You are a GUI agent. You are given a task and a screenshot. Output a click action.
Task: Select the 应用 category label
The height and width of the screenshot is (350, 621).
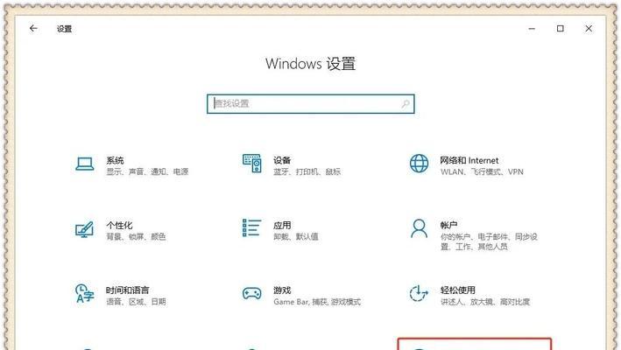(x=282, y=225)
